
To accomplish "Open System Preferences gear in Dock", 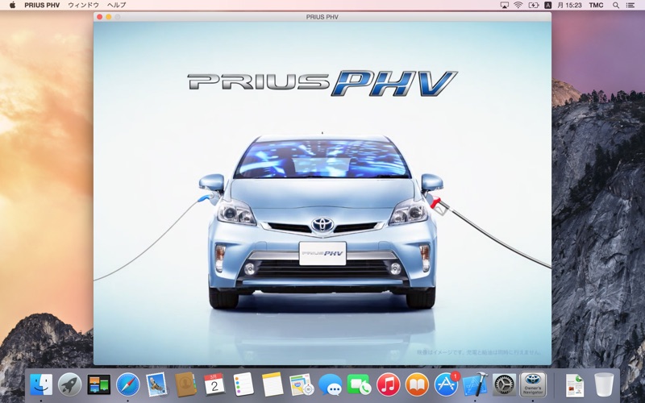I will pos(504,385).
